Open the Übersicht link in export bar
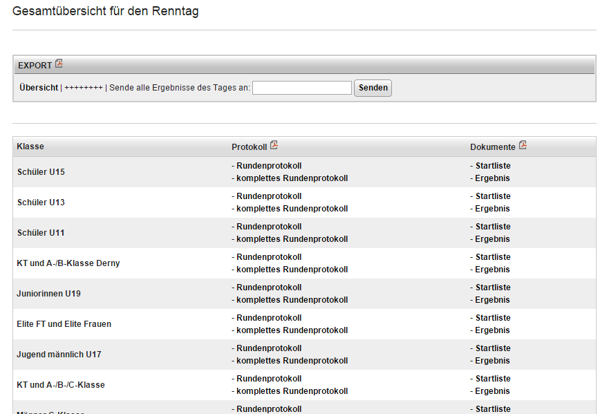 pyautogui.click(x=39, y=88)
